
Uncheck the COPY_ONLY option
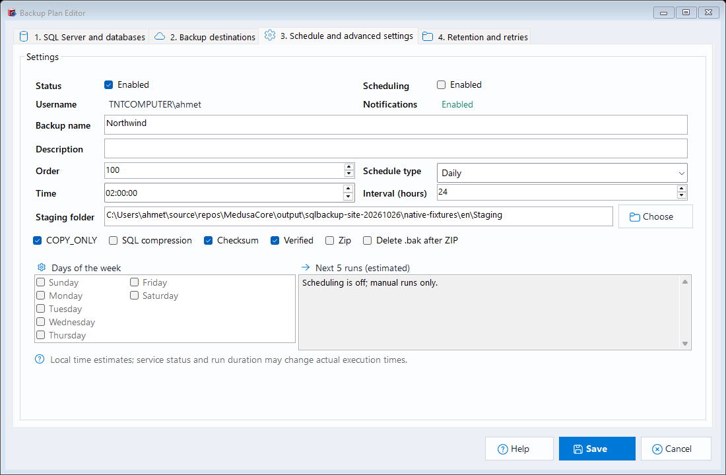38,240
